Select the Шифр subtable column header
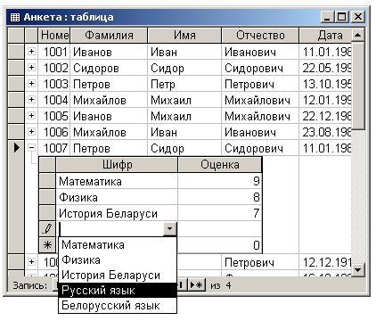The image size is (376, 321). tap(117, 165)
